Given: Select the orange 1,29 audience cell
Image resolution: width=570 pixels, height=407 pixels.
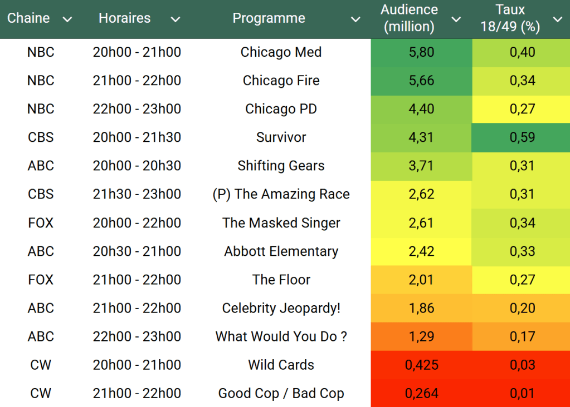Looking at the screenshot, I should point(421,336).
